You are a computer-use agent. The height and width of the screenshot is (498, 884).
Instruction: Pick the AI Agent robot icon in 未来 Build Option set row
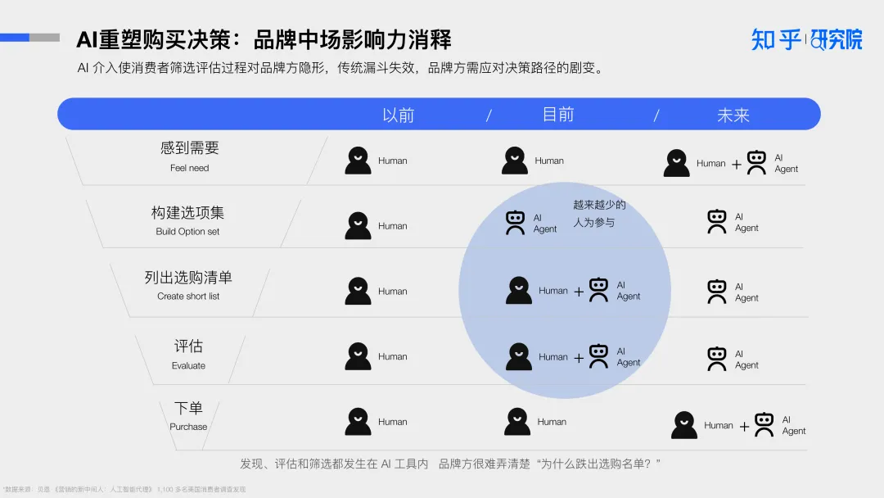point(717,222)
